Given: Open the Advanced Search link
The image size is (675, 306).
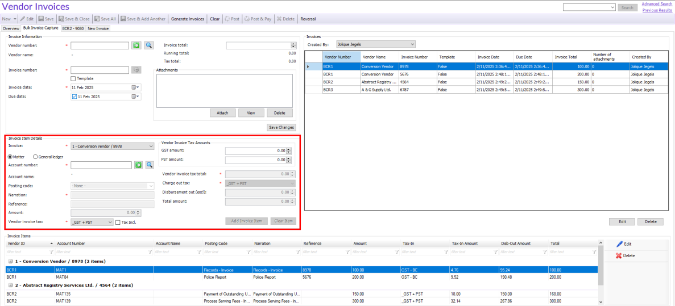Looking at the screenshot, I should (656, 4).
